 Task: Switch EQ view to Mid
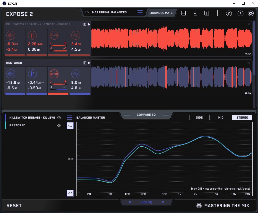click(x=221, y=118)
